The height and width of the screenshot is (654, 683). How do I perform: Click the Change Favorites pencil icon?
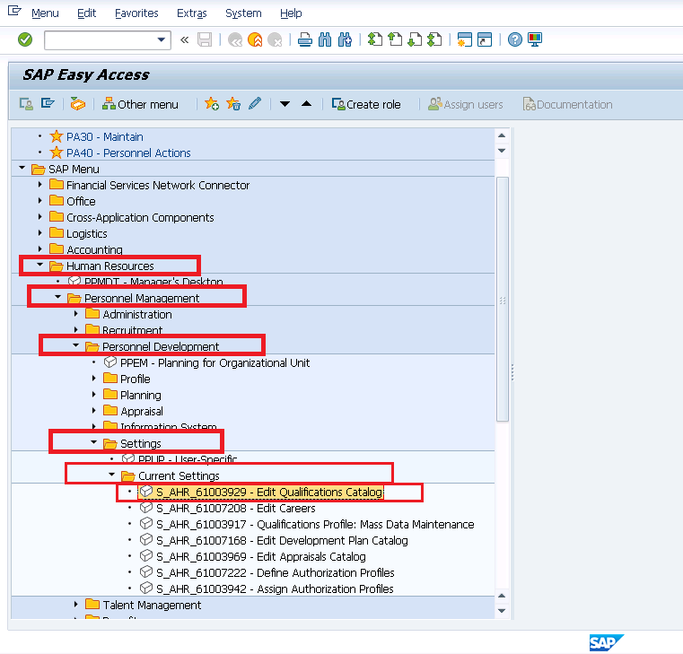255,104
